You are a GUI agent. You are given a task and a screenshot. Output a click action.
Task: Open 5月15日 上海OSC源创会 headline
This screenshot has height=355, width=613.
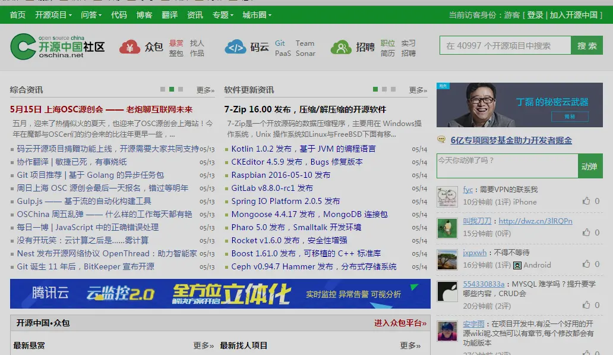101,109
